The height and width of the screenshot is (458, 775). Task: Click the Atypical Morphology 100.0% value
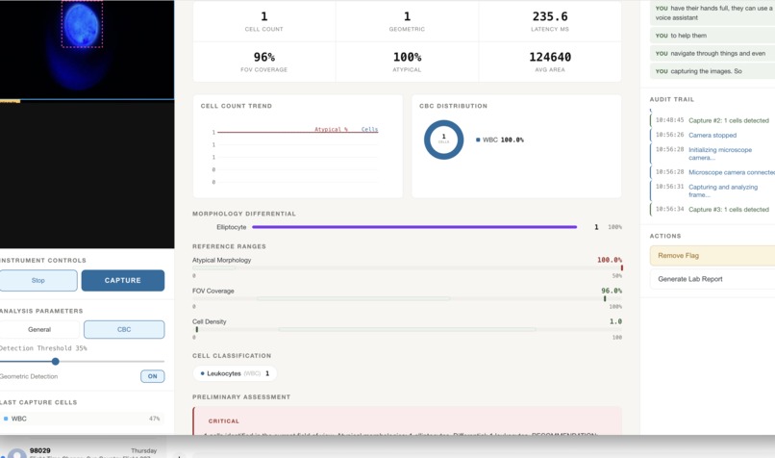coord(610,260)
